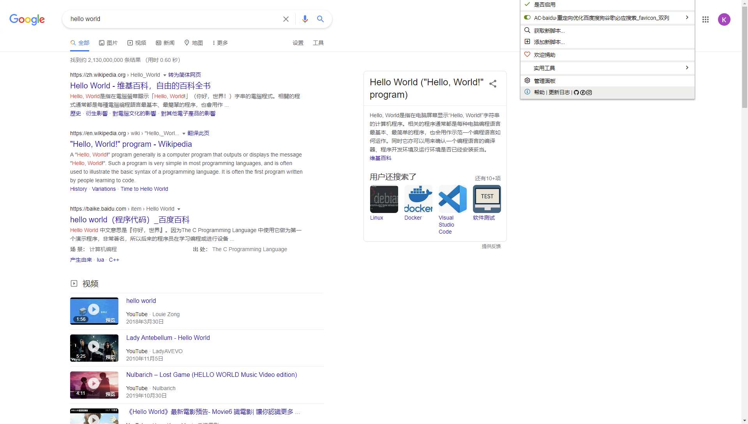The height and width of the screenshot is (424, 748).
Task: Choose 欢迎捐助 donate entry
Action: pos(607,55)
